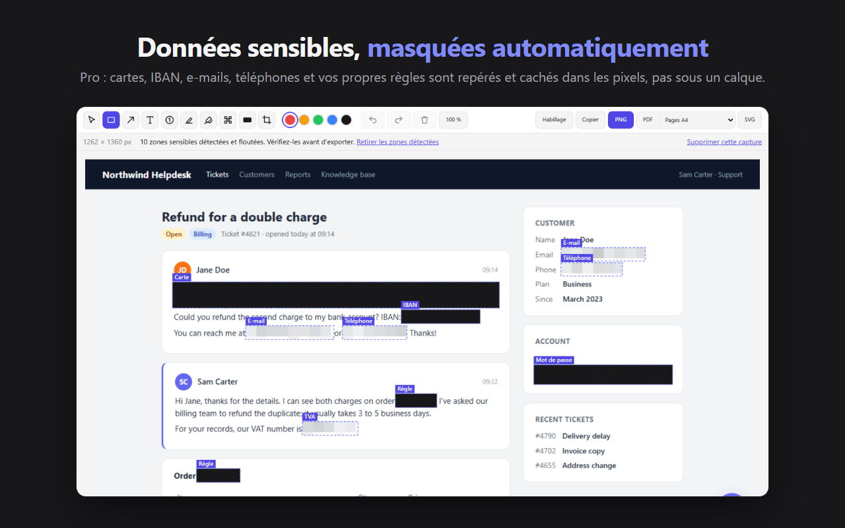Open the Pages A4 dropdown
Screen dimensions: 845x528
click(697, 120)
